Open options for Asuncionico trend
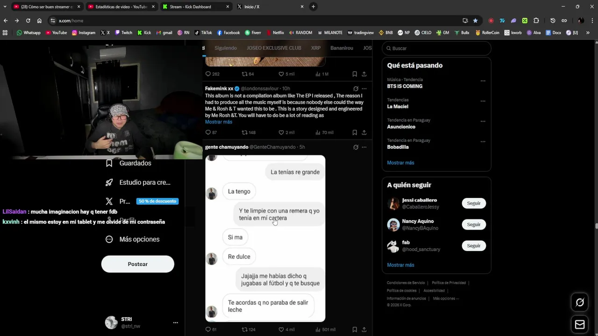Screen dimensions: 598x336 (x=483, y=121)
